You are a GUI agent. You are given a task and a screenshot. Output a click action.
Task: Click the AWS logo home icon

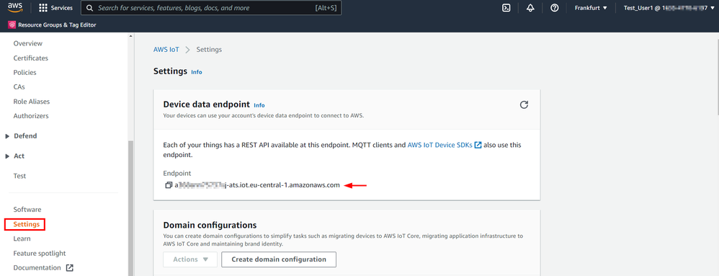[x=16, y=8]
